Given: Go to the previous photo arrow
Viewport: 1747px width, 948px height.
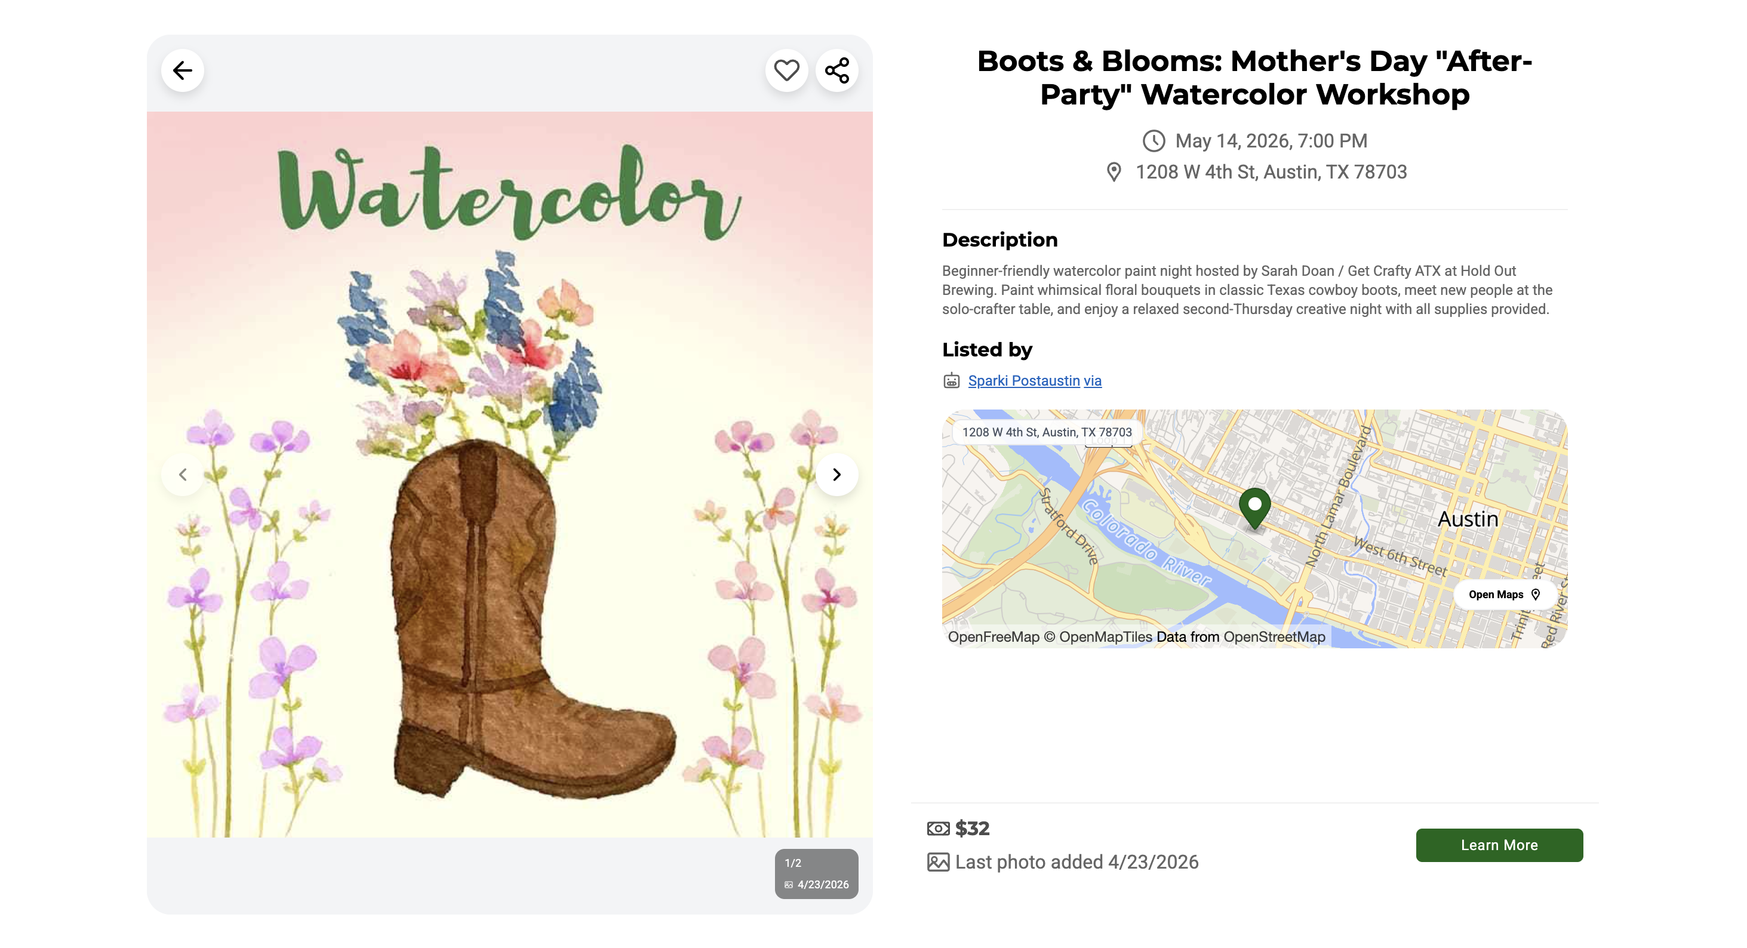Looking at the screenshot, I should coord(183,475).
